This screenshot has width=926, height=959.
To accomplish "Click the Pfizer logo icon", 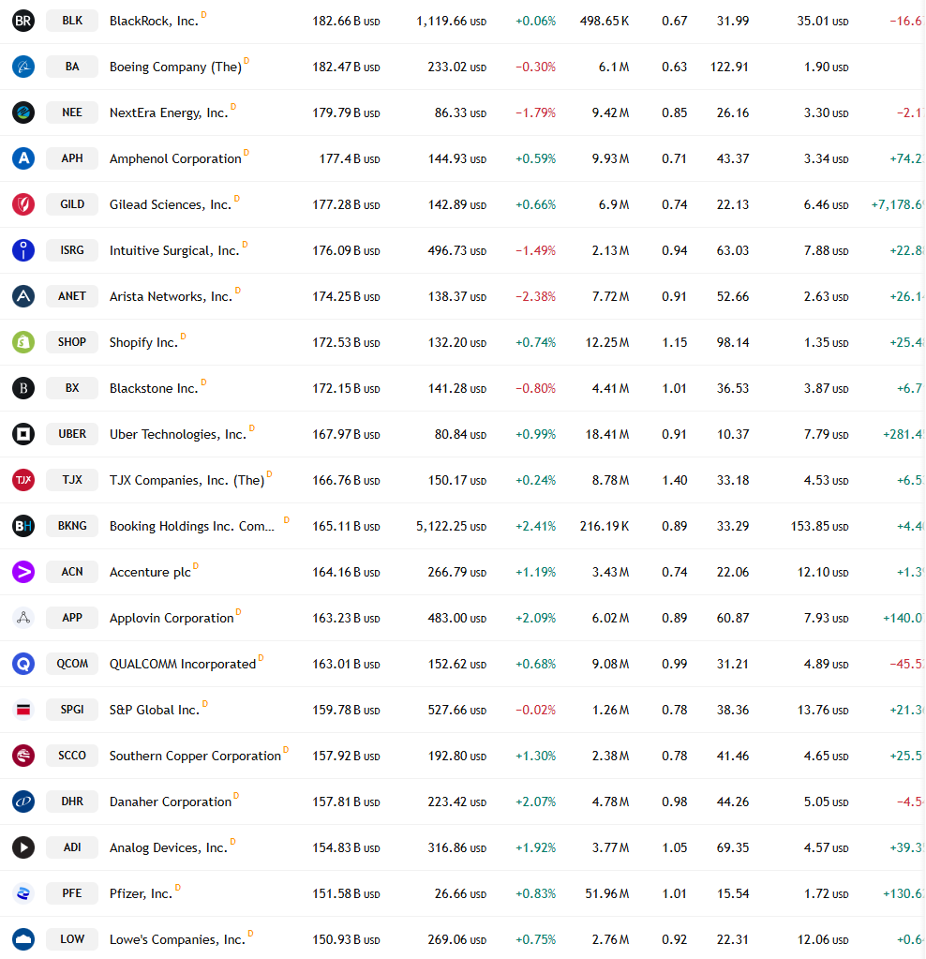I will point(23,893).
